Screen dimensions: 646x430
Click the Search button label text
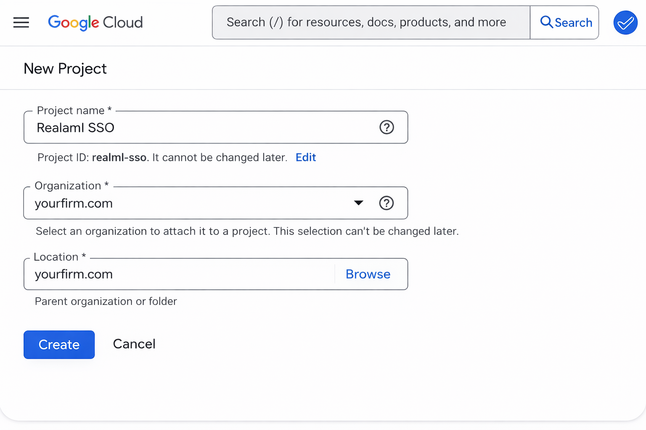[x=573, y=23]
